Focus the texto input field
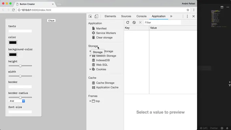 pyautogui.click(x=20, y=31)
